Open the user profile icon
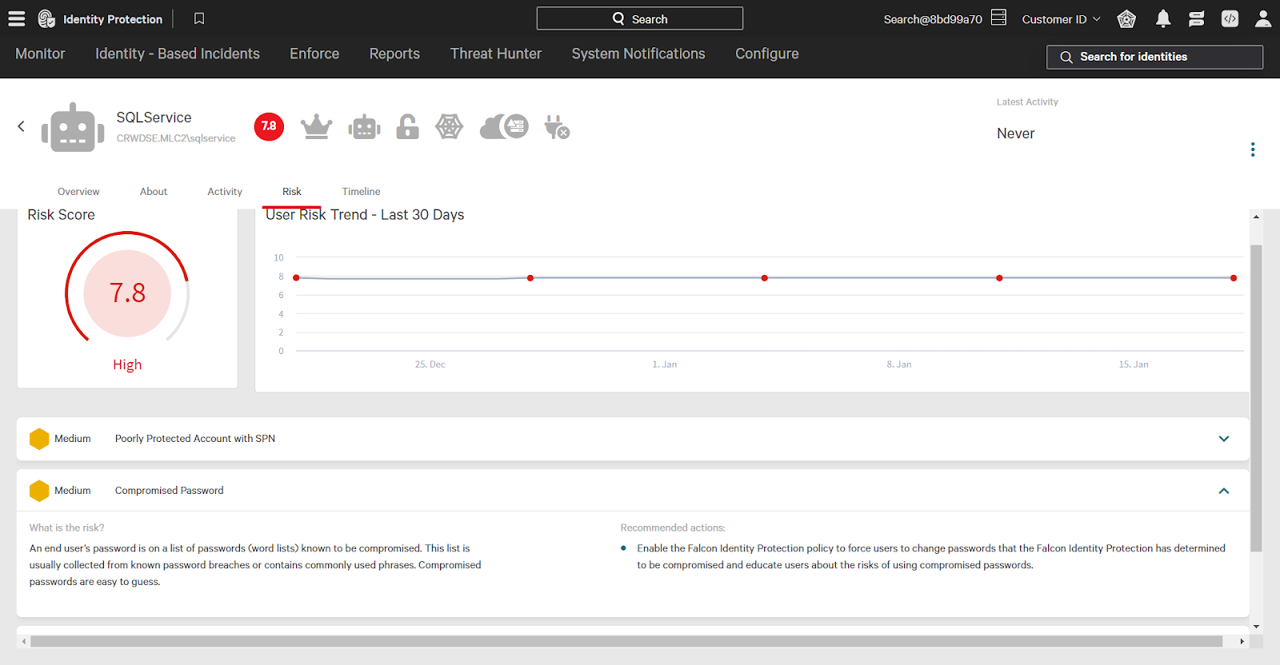This screenshot has width=1280, height=665. (x=1263, y=18)
